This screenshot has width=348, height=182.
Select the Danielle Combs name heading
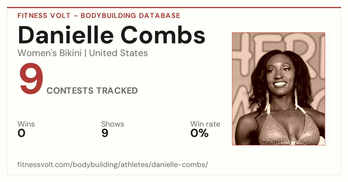tap(112, 35)
